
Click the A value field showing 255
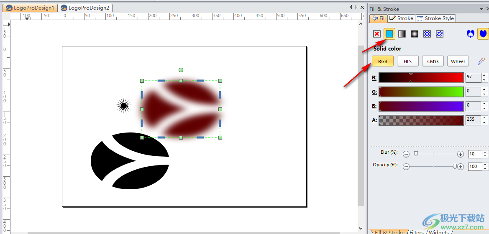coord(474,120)
